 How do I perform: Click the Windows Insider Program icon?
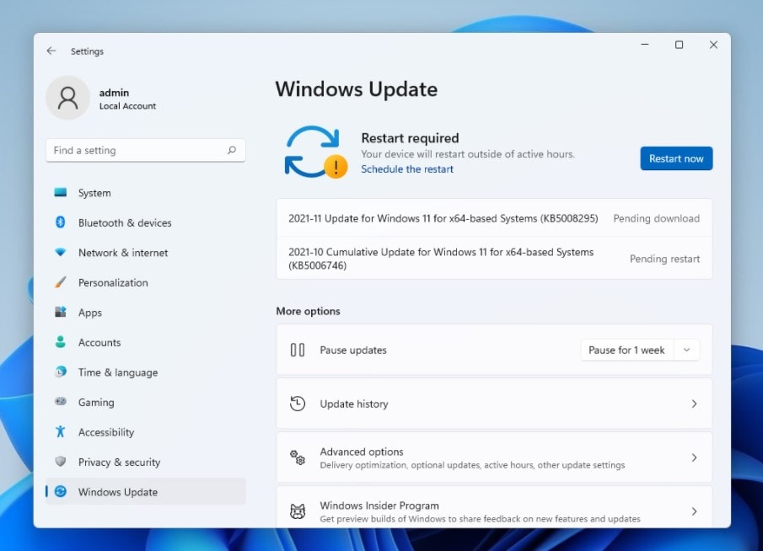click(297, 506)
